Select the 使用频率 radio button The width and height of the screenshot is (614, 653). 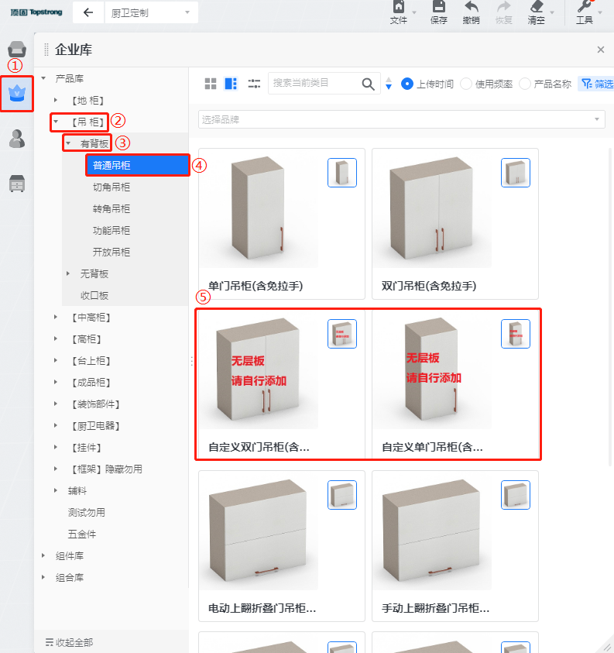[466, 84]
